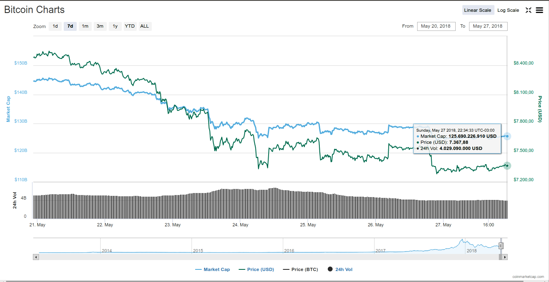Click the green price data point marker
549x282 pixels.
point(507,165)
